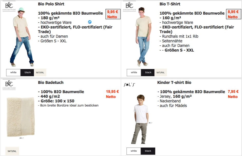This screenshot has height=156, width=242.
Task: Select white color for Bio Polo Shirt
Action: (x=13, y=72)
